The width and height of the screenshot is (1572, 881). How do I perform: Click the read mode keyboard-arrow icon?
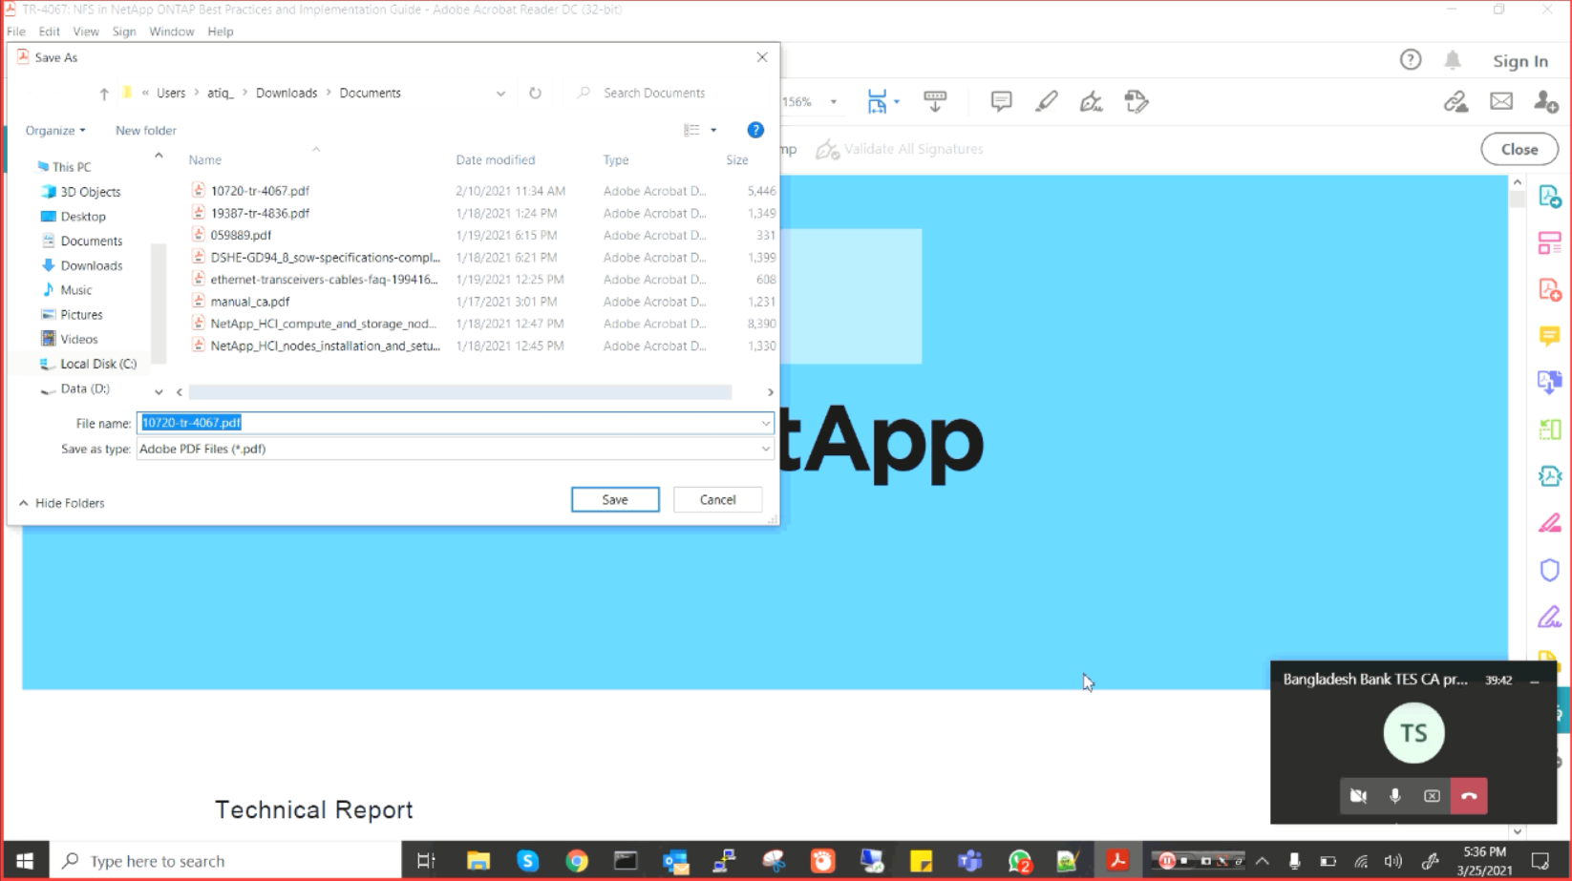[x=935, y=101]
